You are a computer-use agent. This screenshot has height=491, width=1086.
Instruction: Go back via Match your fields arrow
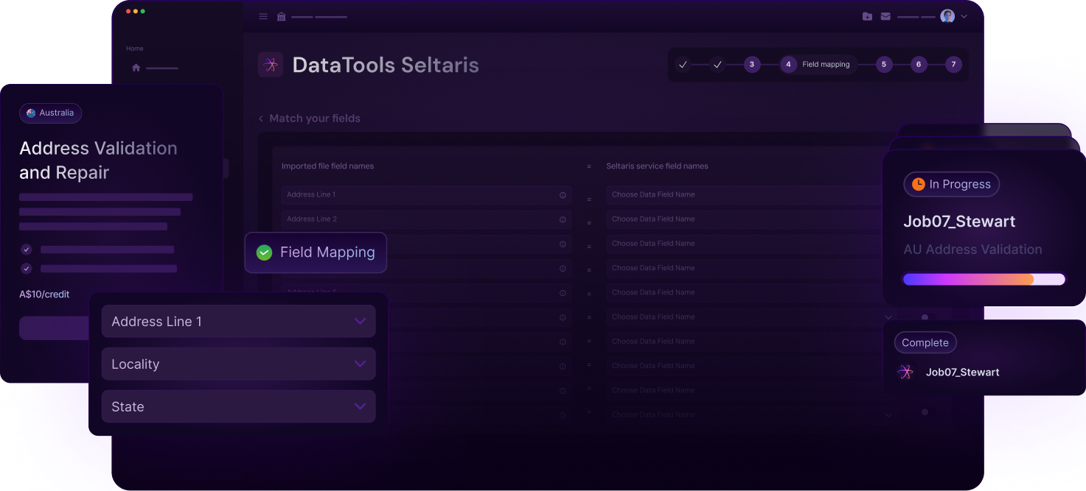coord(261,119)
